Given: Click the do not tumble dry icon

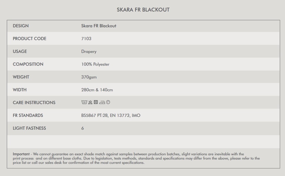Looking at the screenshot, I should tap(96, 102).
